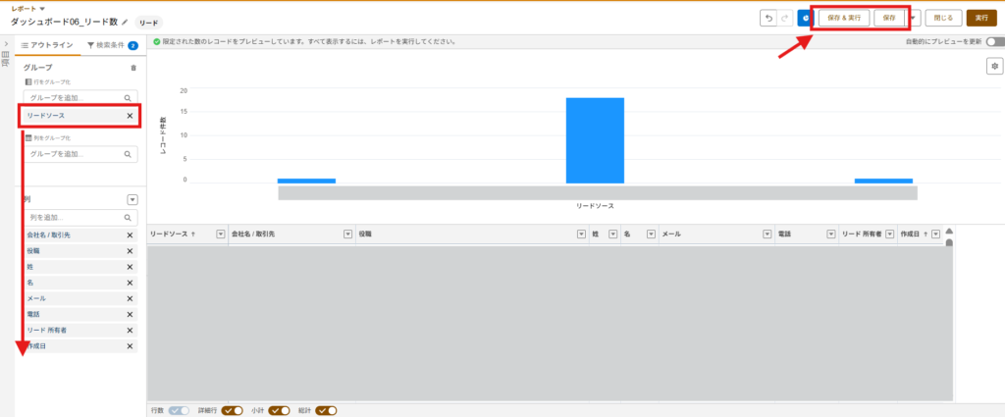Toggle 自動的にプレビューを更新 switch
The image size is (1005, 417).
995,42
